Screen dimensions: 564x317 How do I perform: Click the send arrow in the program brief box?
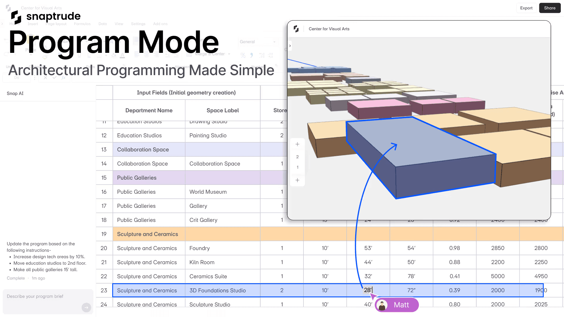click(86, 308)
